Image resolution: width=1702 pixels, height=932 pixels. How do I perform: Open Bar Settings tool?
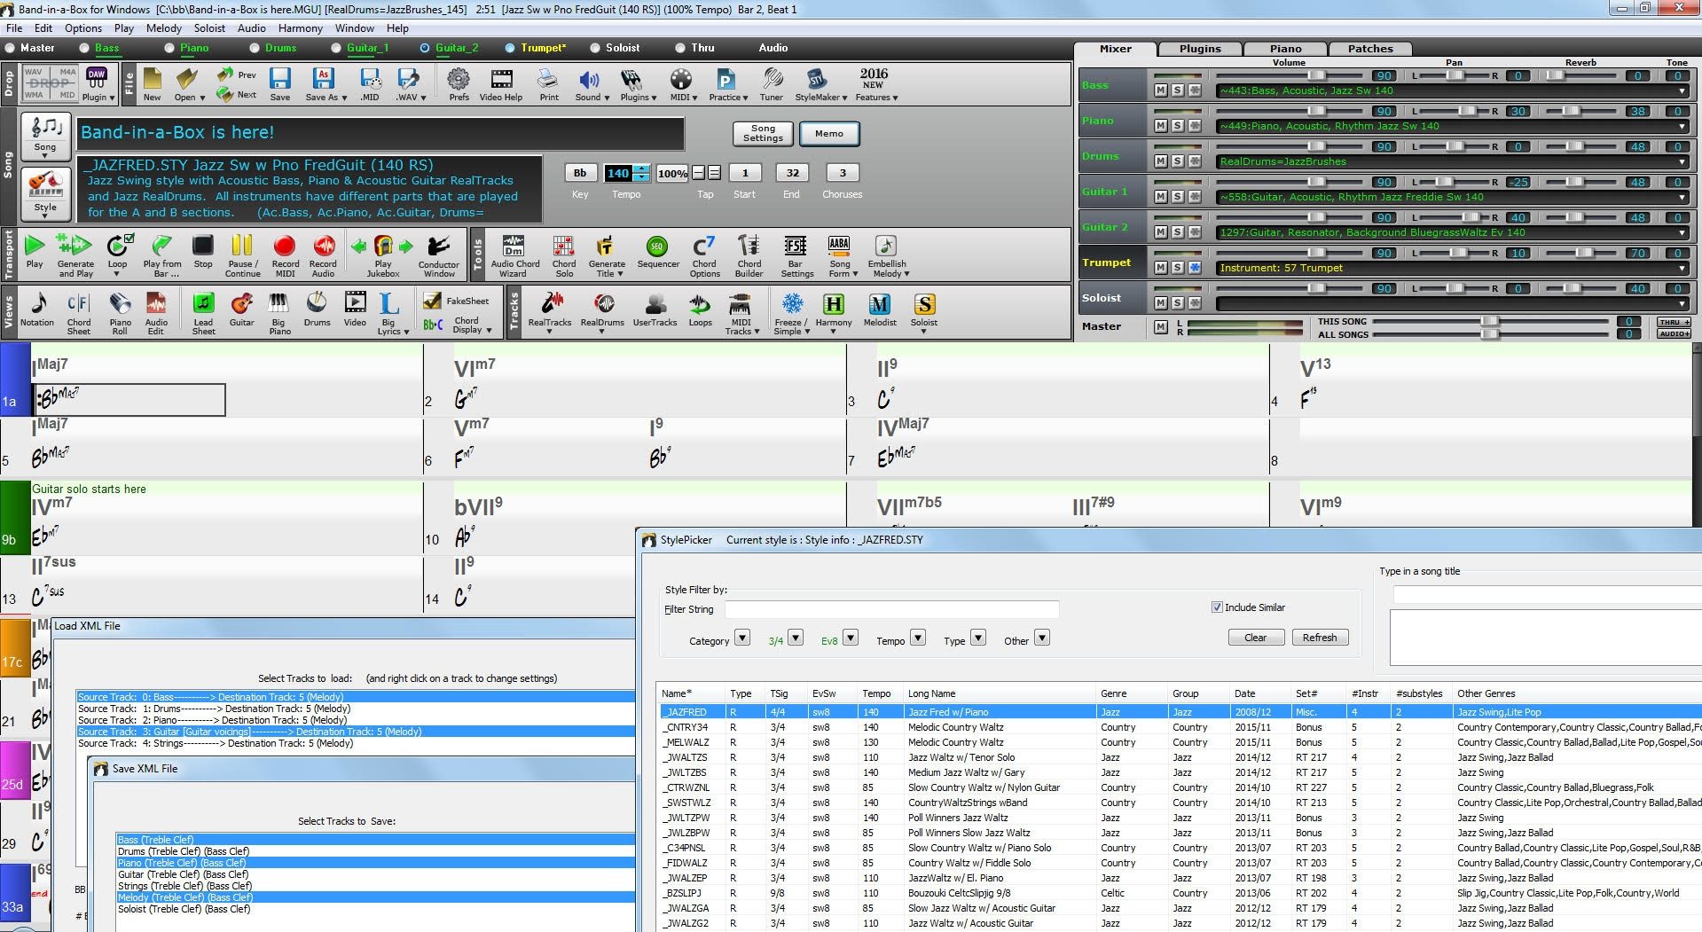pos(796,255)
